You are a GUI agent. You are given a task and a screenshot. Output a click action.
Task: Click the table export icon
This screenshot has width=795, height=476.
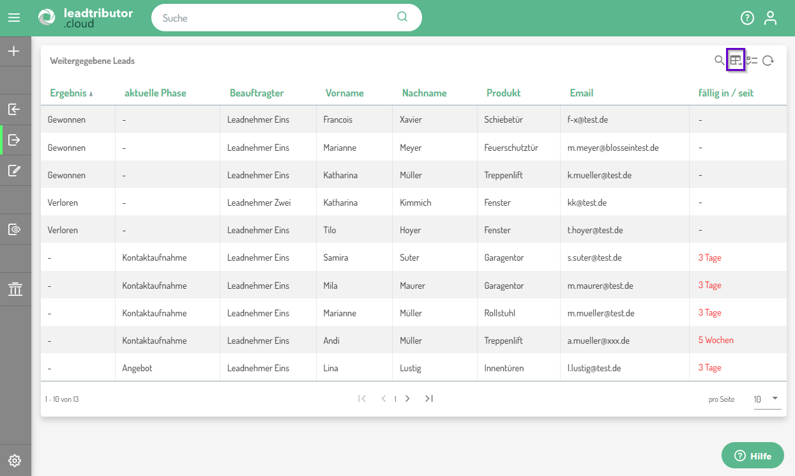coord(736,61)
